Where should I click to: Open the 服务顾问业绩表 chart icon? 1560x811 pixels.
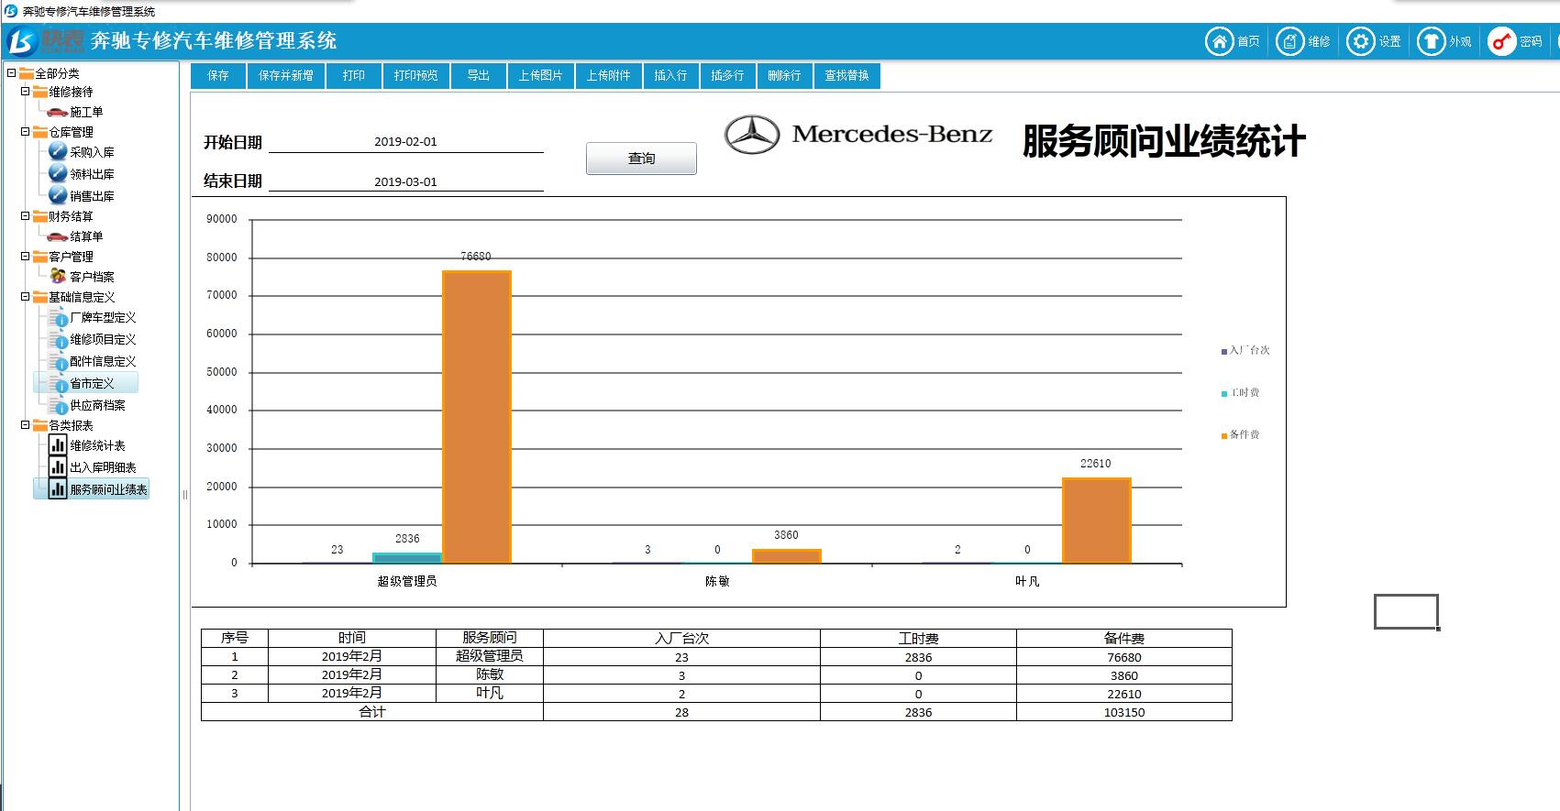58,489
